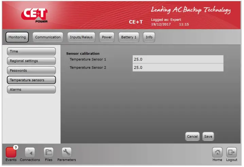Screen dimensions: 244x167
Task: Click the events count badge showing 9
Action: pos(16,147)
